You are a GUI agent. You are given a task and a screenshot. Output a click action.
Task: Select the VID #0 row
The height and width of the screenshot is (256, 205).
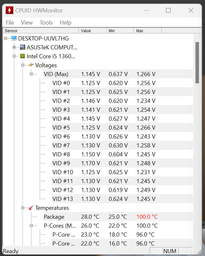click(122, 83)
